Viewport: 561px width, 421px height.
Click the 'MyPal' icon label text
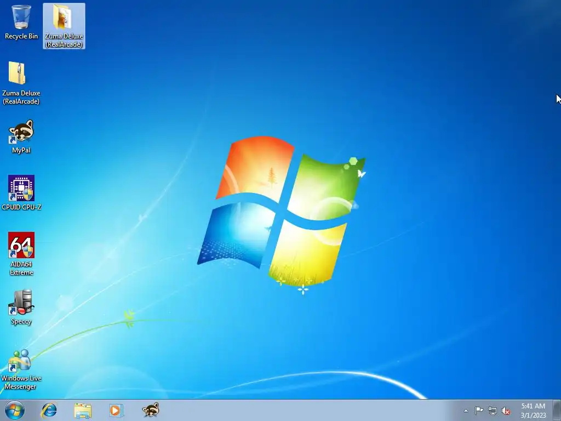point(21,150)
